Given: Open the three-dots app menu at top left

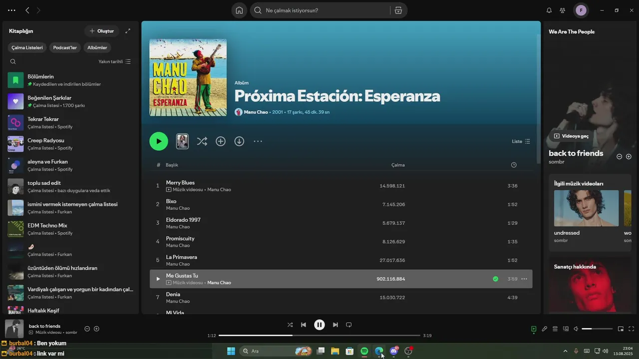Looking at the screenshot, I should (11, 10).
